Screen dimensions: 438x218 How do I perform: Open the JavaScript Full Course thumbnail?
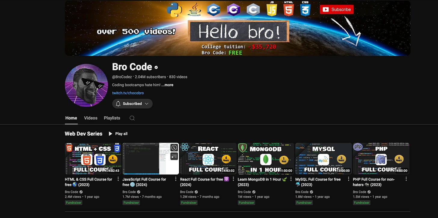tap(150, 159)
